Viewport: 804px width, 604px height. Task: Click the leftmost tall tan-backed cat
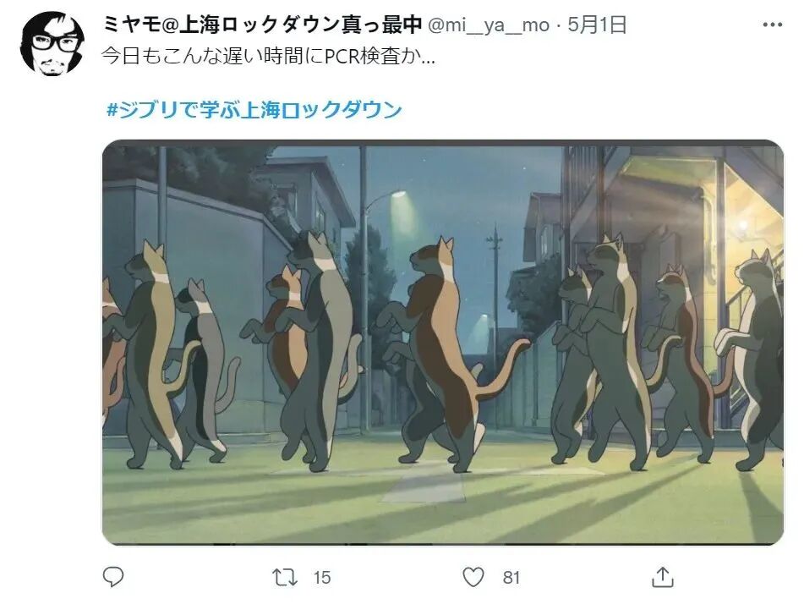[154, 354]
